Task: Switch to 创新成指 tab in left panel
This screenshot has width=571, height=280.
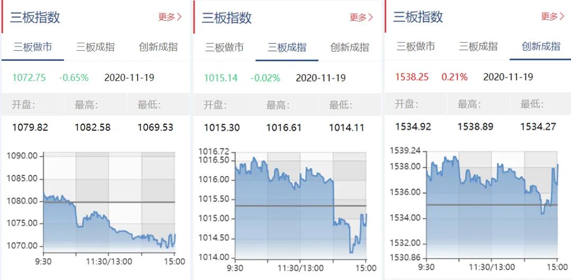Action: [158, 47]
